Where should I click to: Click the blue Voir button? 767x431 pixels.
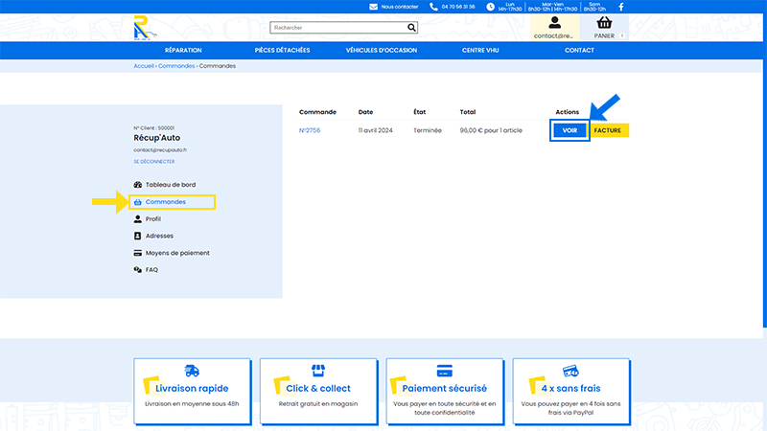[x=569, y=130]
